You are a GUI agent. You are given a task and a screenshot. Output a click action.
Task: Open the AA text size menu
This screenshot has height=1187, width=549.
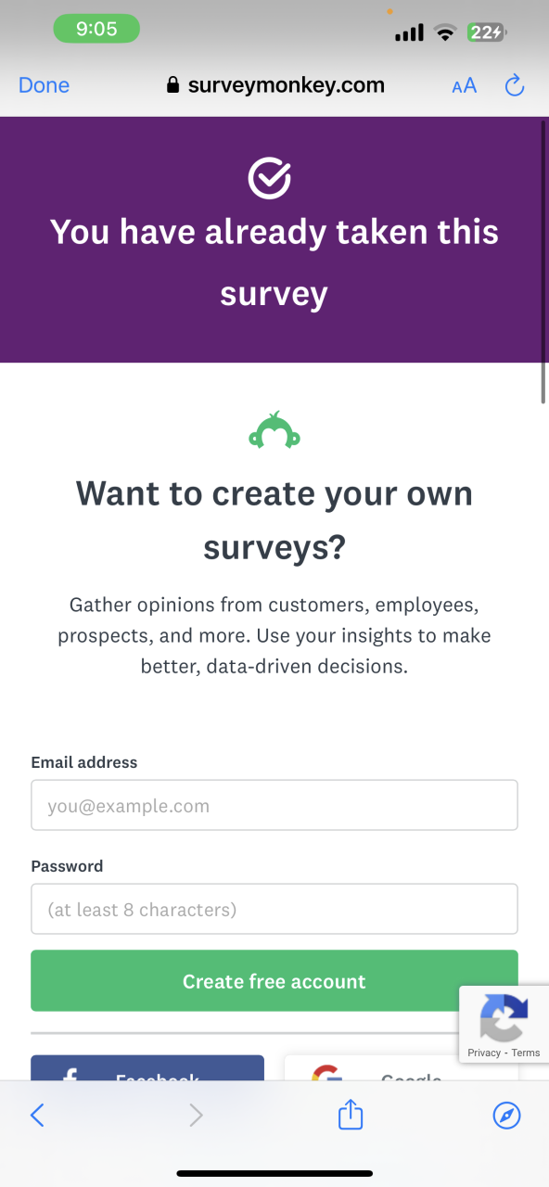tap(464, 86)
